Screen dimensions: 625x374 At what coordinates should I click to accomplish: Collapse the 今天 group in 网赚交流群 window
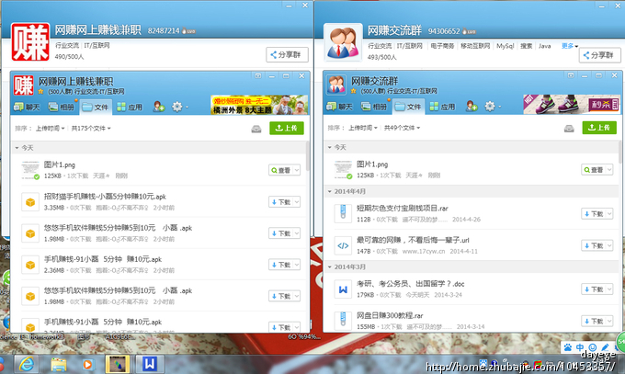click(x=330, y=148)
